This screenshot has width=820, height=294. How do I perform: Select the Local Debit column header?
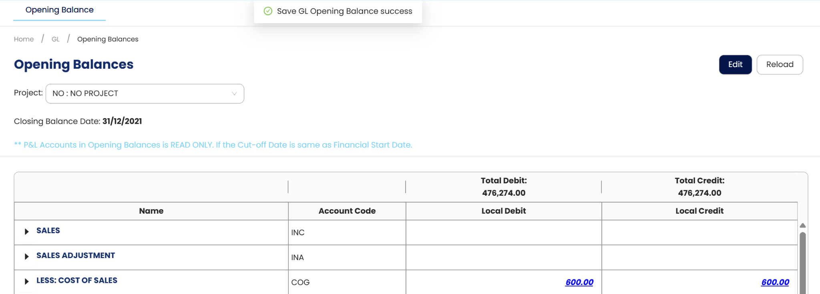[x=503, y=211]
